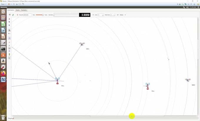Click network indicator in Ubuntu top panel
The height and width of the screenshot is (121, 200).
point(184,7)
